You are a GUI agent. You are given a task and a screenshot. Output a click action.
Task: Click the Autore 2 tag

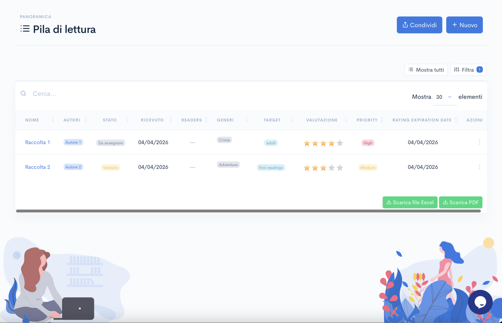pos(73,167)
